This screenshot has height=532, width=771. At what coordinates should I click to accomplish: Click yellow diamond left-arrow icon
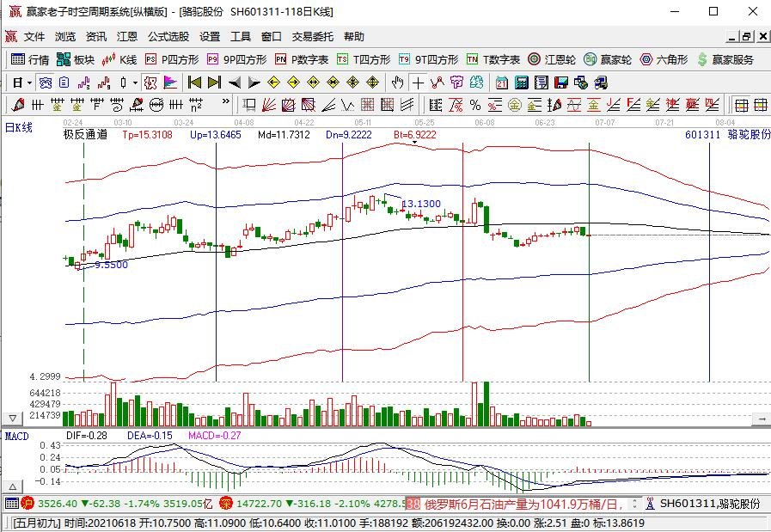273,83
